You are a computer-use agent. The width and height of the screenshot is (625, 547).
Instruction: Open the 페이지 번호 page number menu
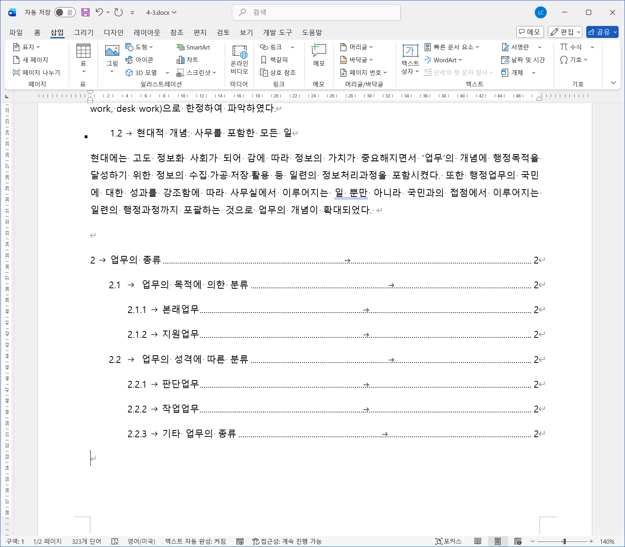coord(363,73)
